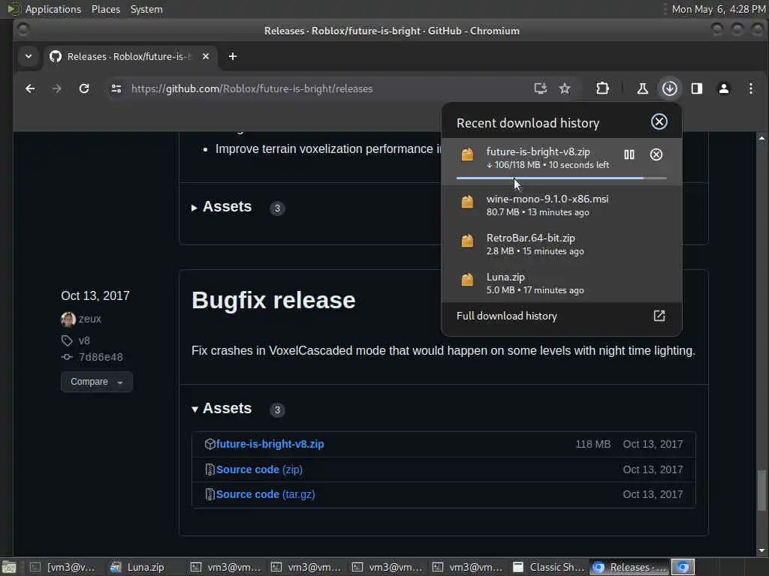Click the zeux avatar image

tap(68, 319)
